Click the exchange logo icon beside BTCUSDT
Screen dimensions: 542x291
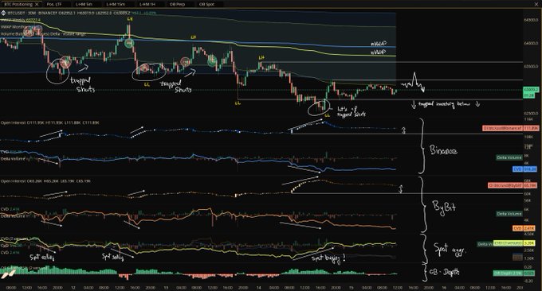click(x=3, y=13)
